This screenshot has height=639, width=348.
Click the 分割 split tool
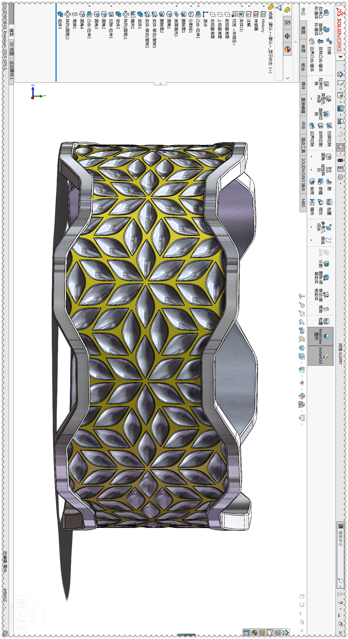[x=324, y=264]
